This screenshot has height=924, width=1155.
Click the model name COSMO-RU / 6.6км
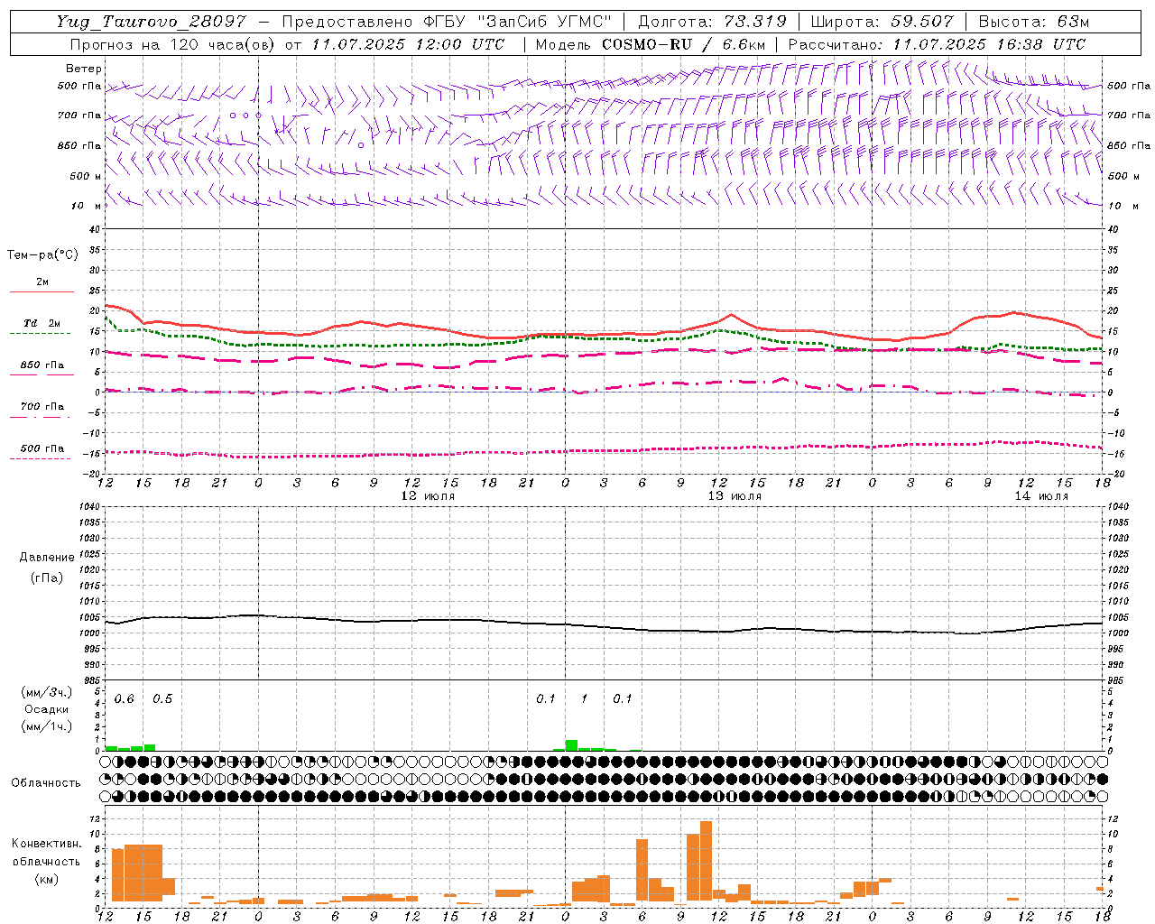point(684,44)
